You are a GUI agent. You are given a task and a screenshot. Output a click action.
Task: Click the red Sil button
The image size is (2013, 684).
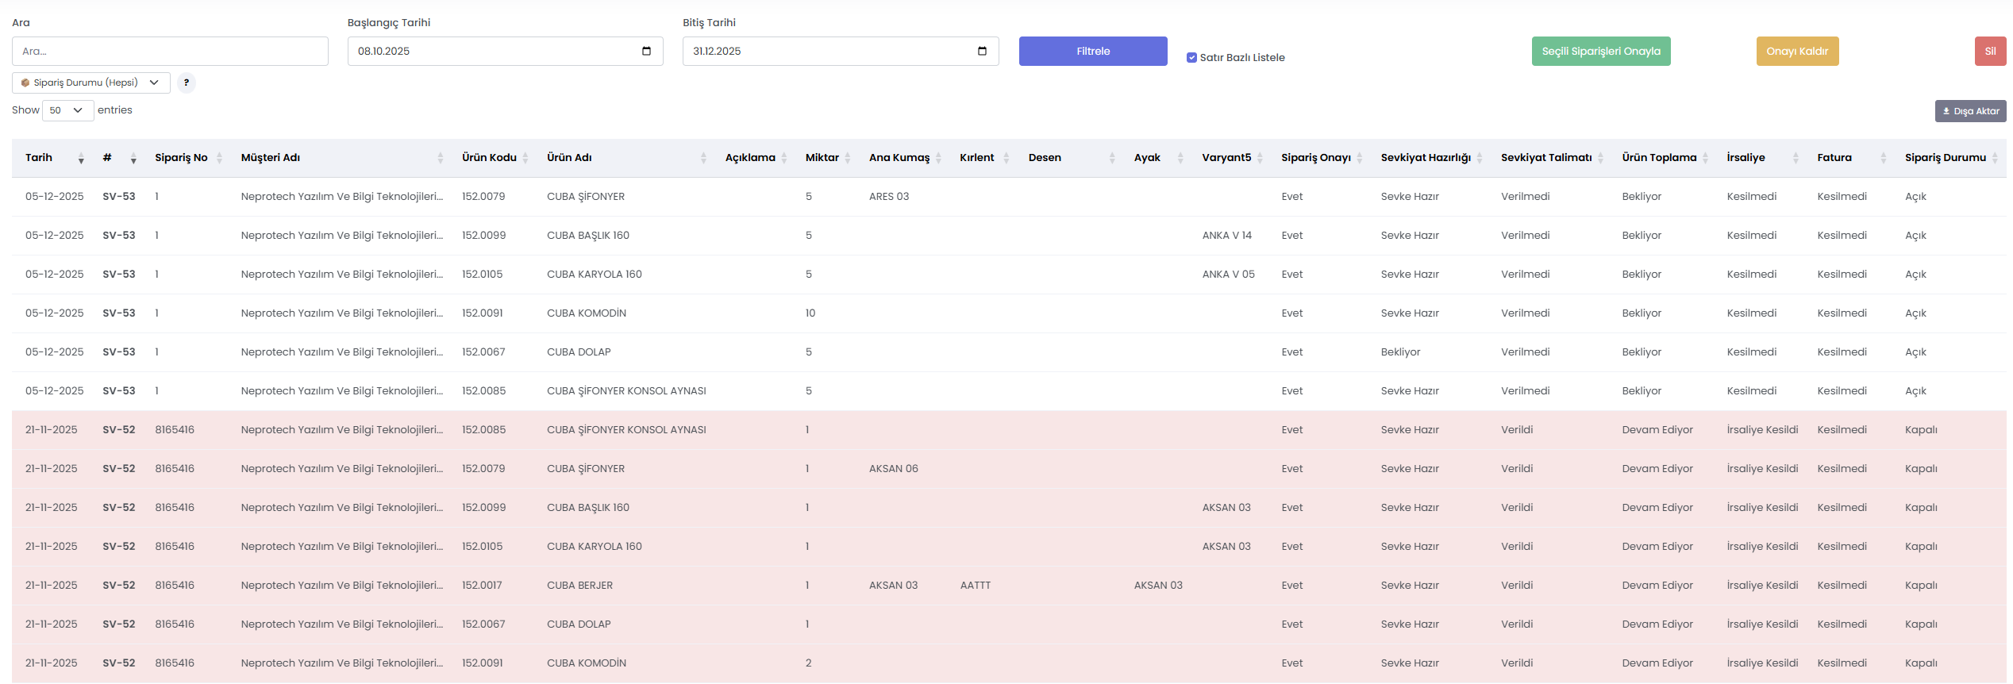click(x=1990, y=52)
